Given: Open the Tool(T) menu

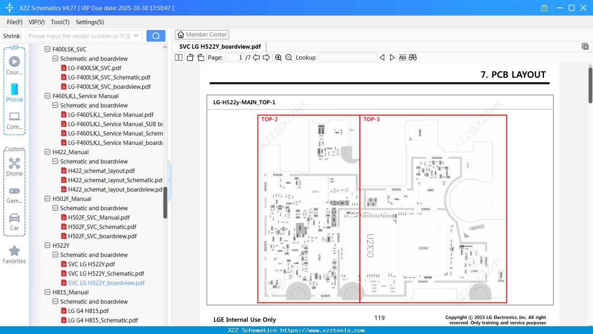Looking at the screenshot, I should [60, 22].
